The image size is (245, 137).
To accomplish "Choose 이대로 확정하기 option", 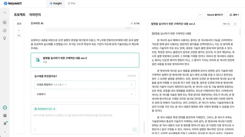I will pos(85,85).
